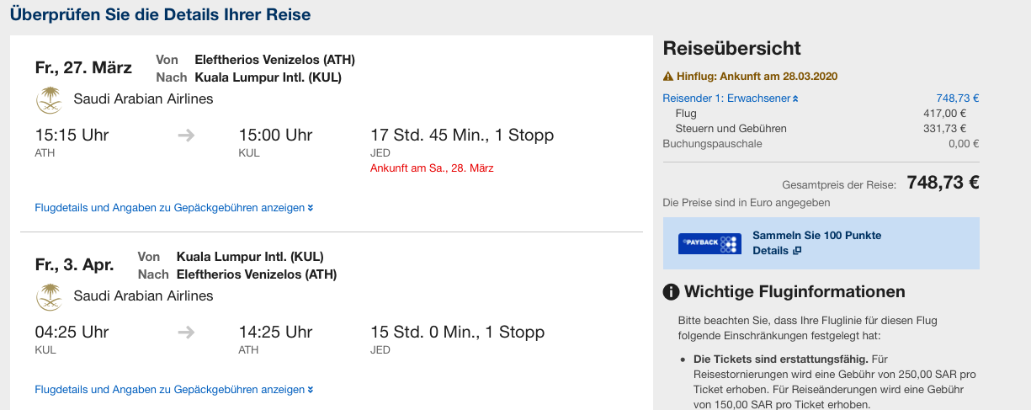Click the Reiseübersicht heading
1031x410 pixels.
click(x=732, y=49)
